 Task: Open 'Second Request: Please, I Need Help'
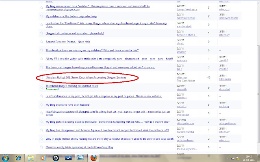pos(68,42)
